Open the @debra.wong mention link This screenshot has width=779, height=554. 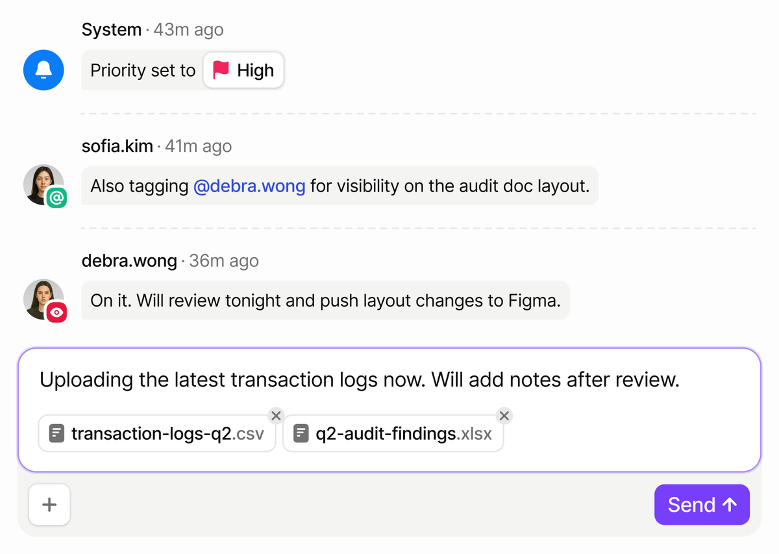249,186
